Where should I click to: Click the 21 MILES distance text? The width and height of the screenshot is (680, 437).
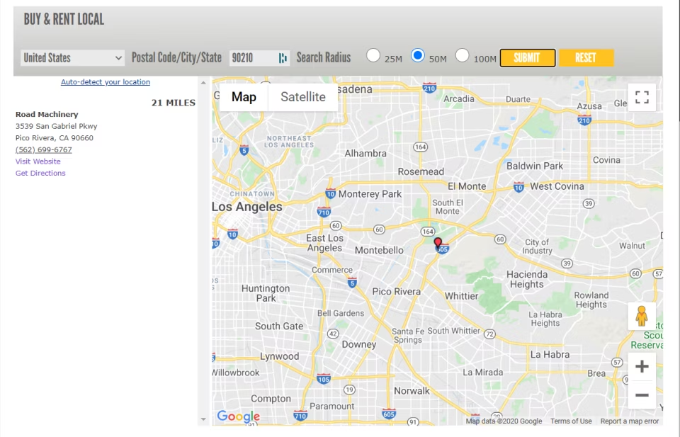point(173,103)
